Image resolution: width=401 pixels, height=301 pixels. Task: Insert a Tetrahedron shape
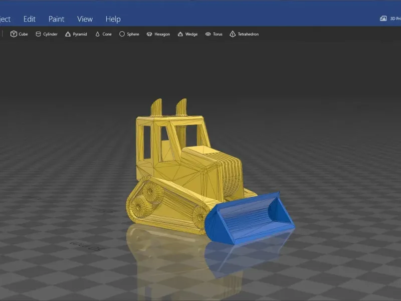244,34
